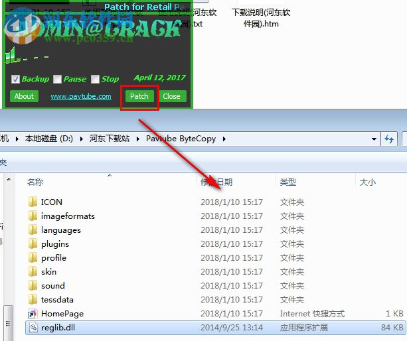
Task: Click the tessdata folder name
Action: [x=57, y=300]
